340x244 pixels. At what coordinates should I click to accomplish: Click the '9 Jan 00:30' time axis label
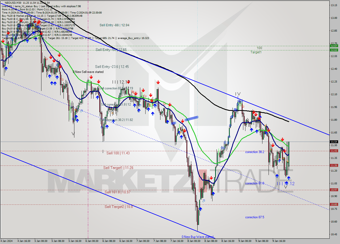click(x=245, y=241)
